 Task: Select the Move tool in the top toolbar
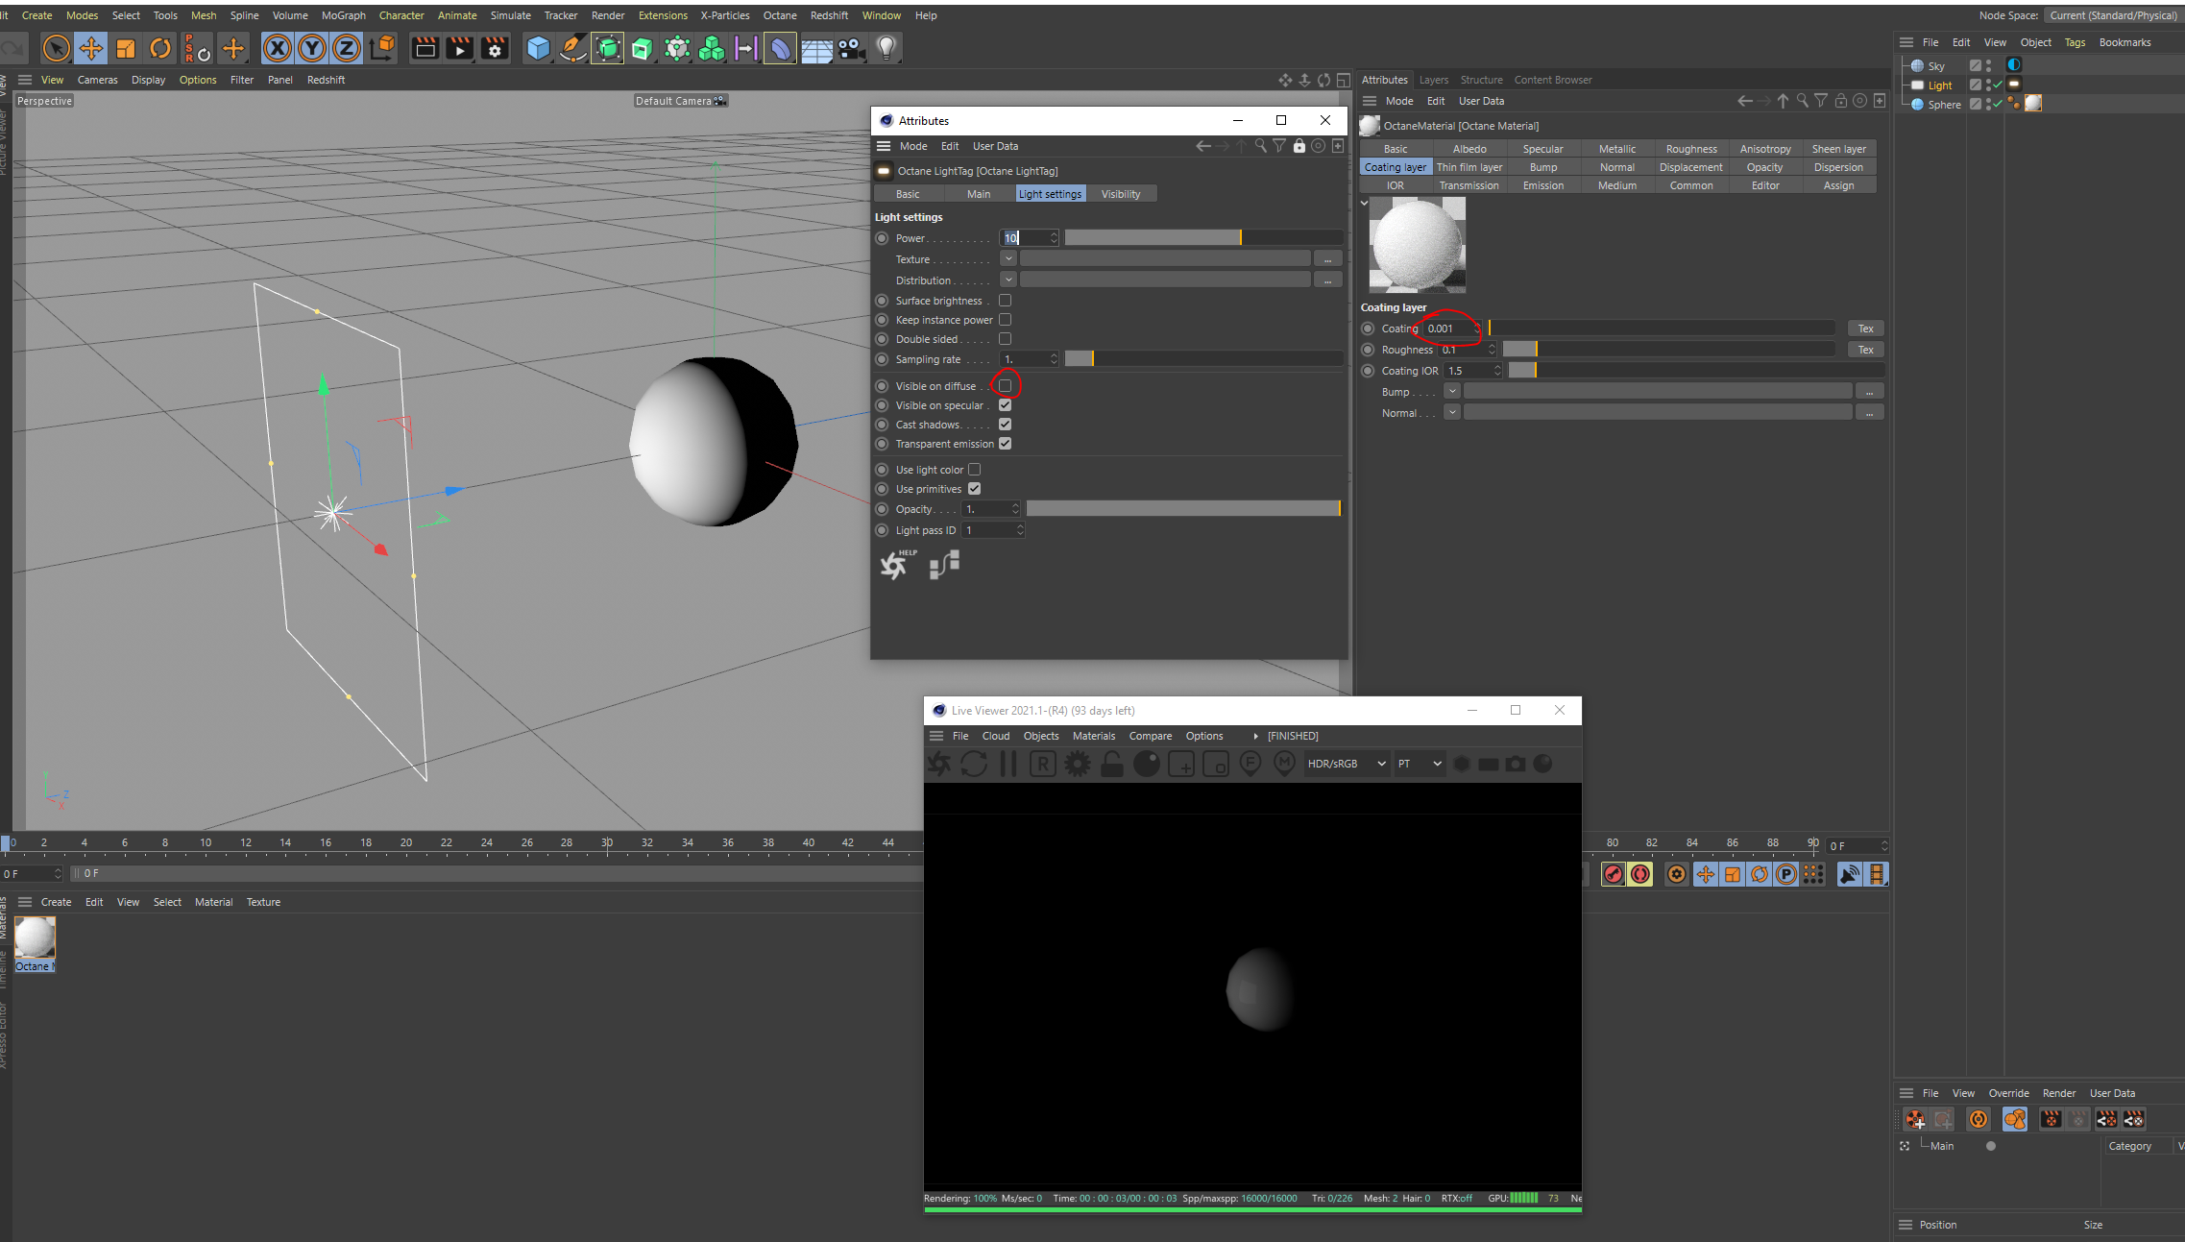(91, 48)
